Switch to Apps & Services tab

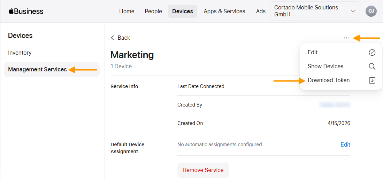coord(224,11)
